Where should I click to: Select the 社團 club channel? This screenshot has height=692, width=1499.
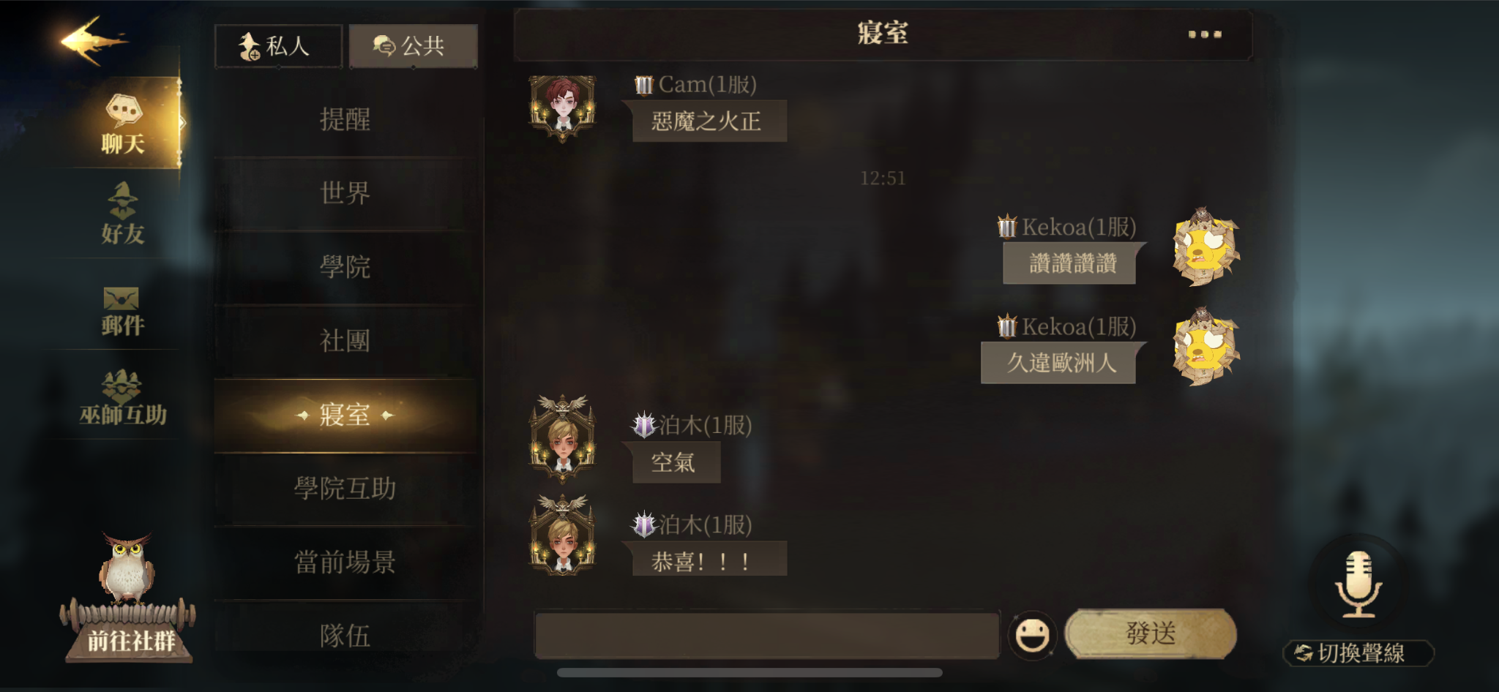pyautogui.click(x=345, y=341)
